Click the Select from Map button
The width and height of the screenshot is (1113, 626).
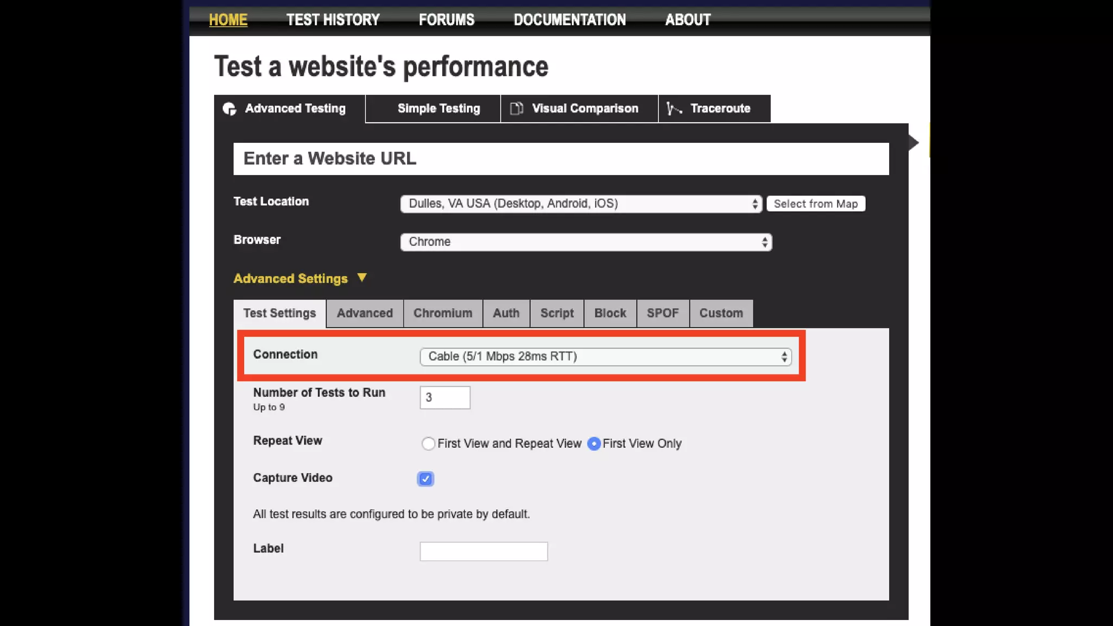click(x=815, y=204)
